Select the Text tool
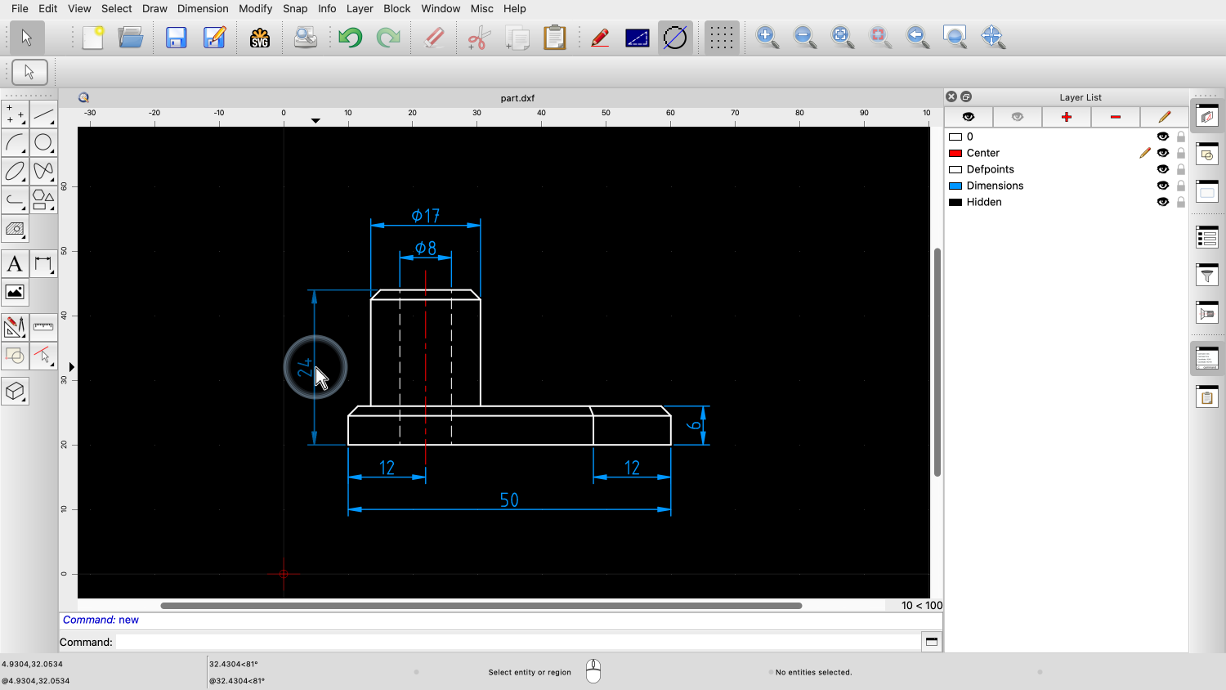The width and height of the screenshot is (1226, 690). coord(15,263)
